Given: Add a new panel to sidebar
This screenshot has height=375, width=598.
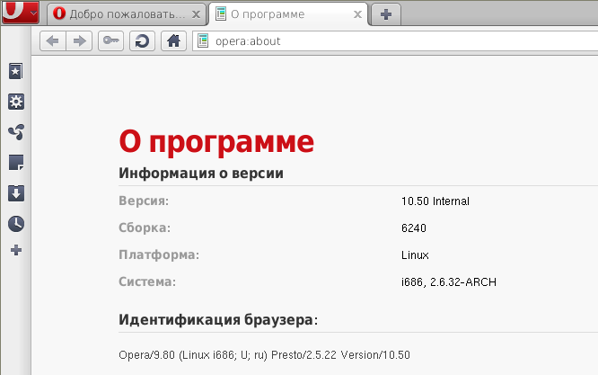Looking at the screenshot, I should [x=15, y=250].
